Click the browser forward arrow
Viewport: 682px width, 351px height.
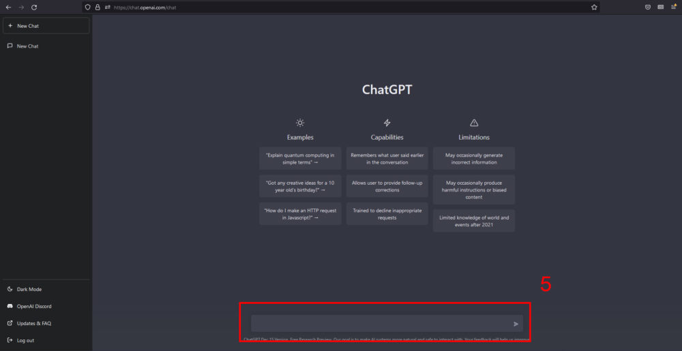[21, 7]
